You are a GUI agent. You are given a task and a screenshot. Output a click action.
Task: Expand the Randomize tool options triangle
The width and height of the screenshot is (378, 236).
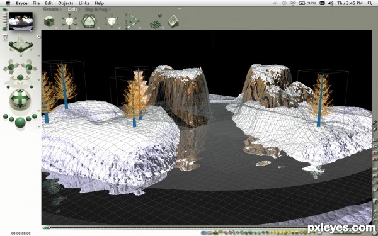163,28
